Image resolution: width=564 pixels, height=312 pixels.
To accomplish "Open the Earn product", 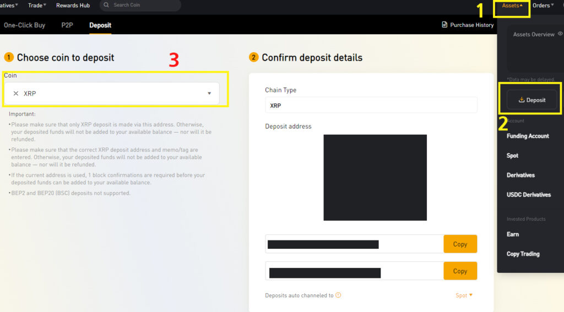I will [513, 234].
